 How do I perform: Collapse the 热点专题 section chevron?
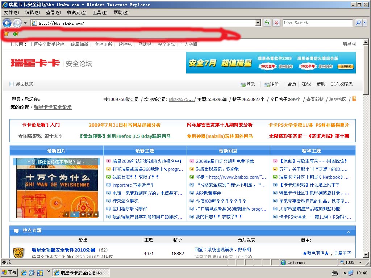349,232
